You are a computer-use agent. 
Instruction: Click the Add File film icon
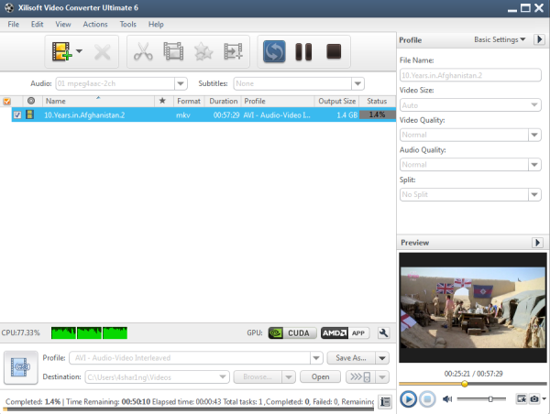point(61,52)
